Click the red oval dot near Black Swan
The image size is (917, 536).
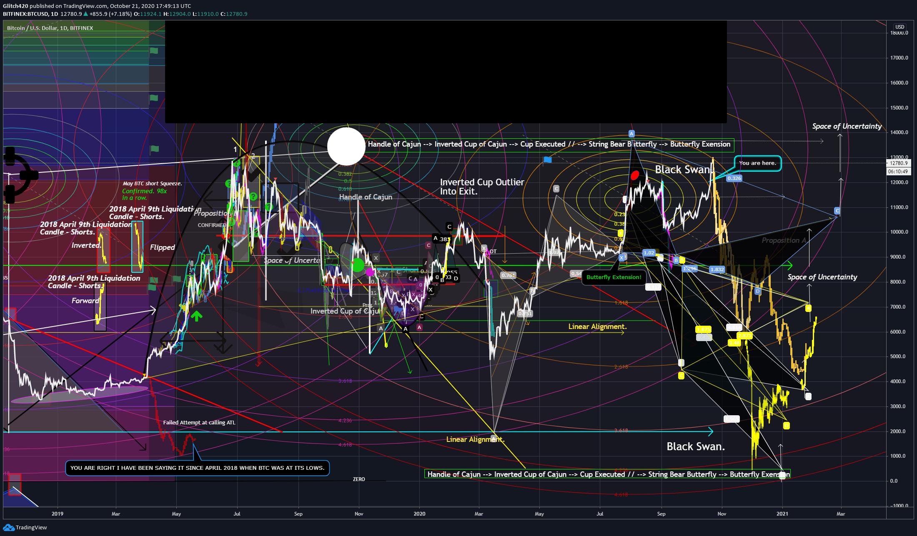point(635,175)
